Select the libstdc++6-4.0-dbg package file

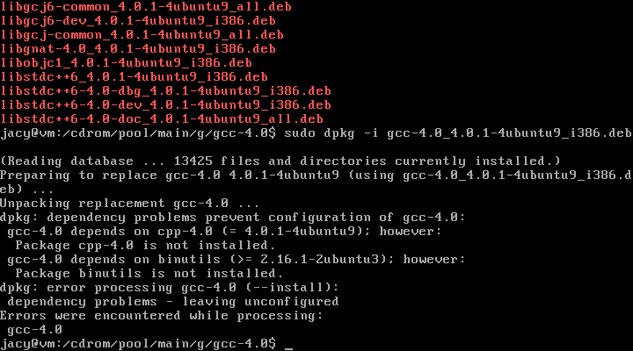pos(165,91)
